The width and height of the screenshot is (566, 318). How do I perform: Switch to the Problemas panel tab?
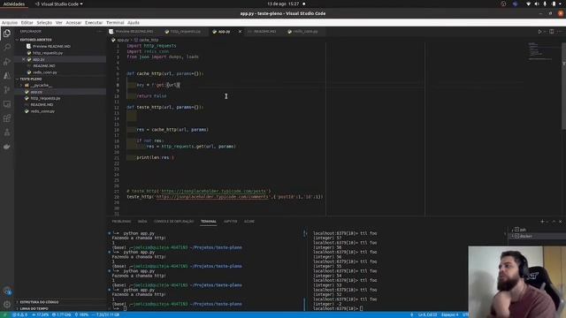[121, 222]
